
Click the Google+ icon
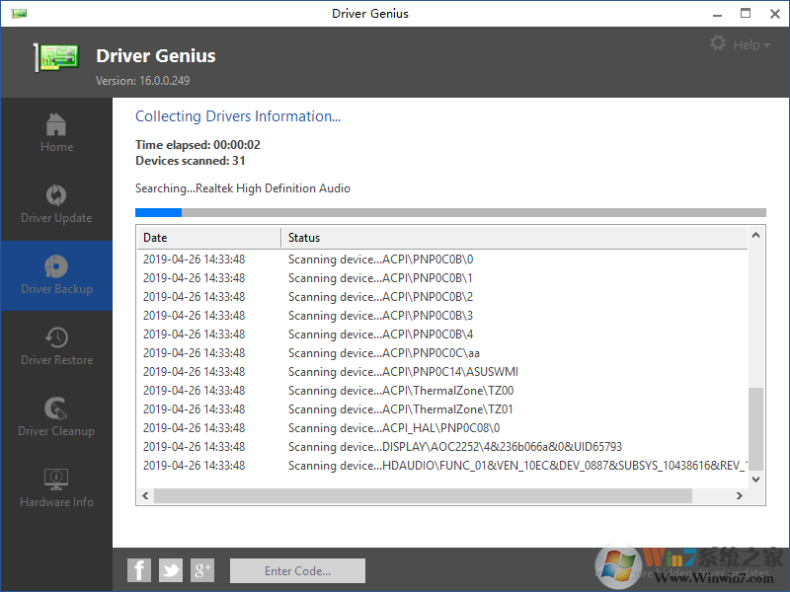click(x=201, y=570)
